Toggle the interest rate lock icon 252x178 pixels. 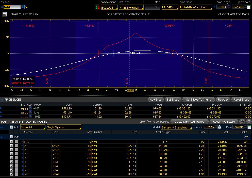219,127
